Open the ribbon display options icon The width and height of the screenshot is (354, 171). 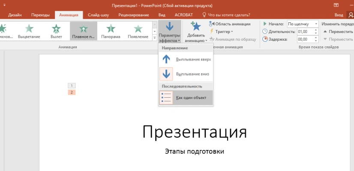pyautogui.click(x=336, y=5)
